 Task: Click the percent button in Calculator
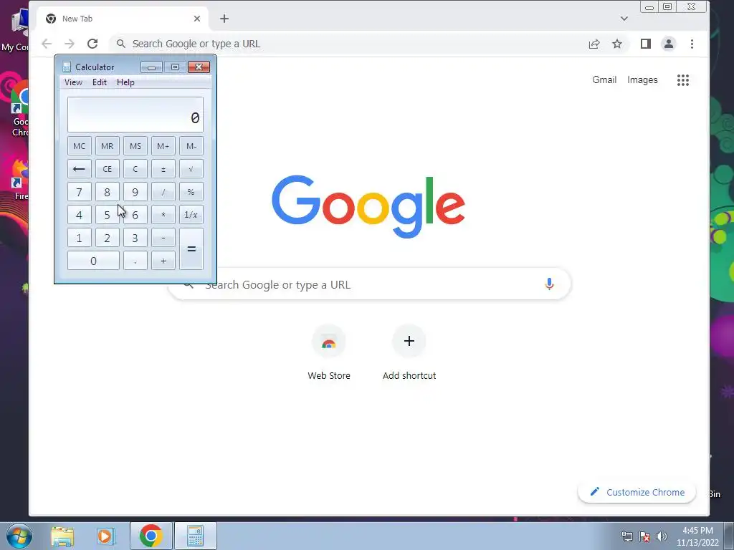click(191, 192)
